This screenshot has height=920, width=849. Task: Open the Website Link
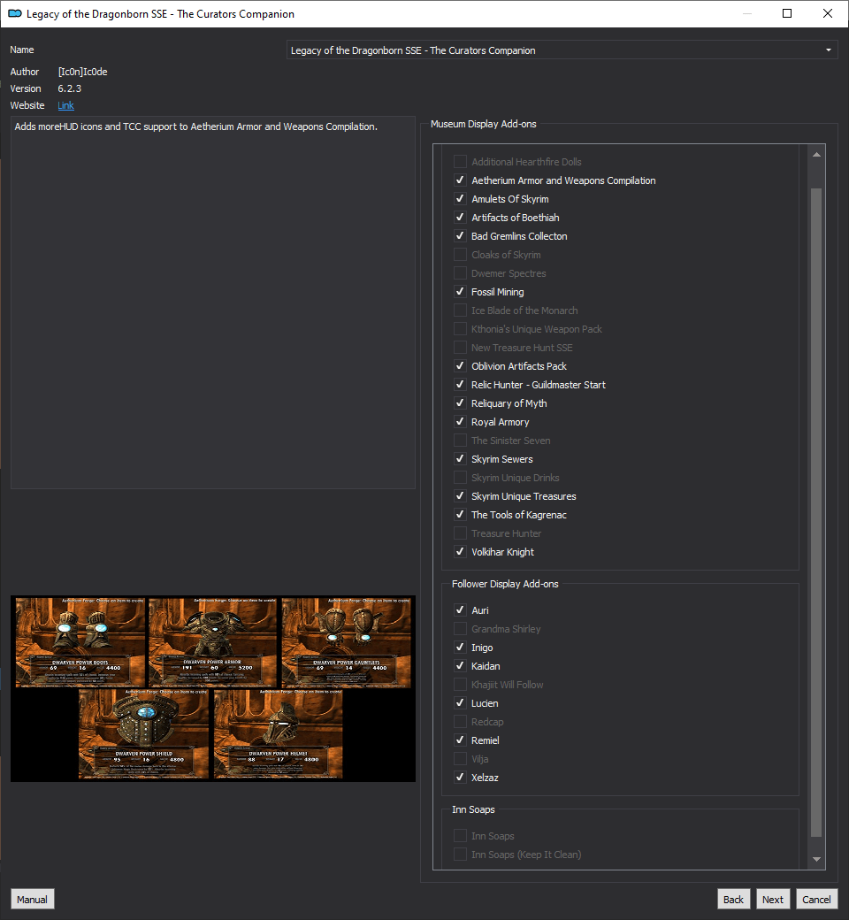(65, 105)
